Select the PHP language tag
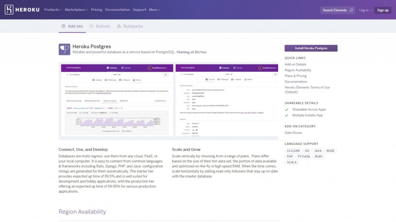 [x=290, y=156]
